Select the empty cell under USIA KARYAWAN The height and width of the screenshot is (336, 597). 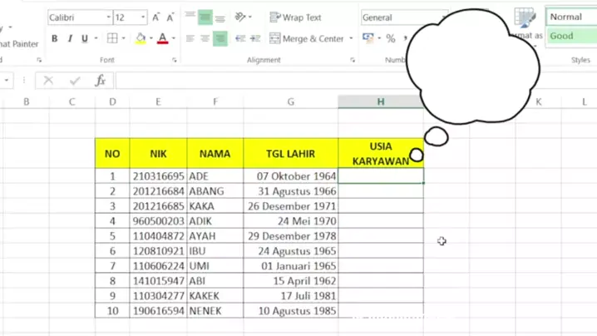(x=380, y=176)
